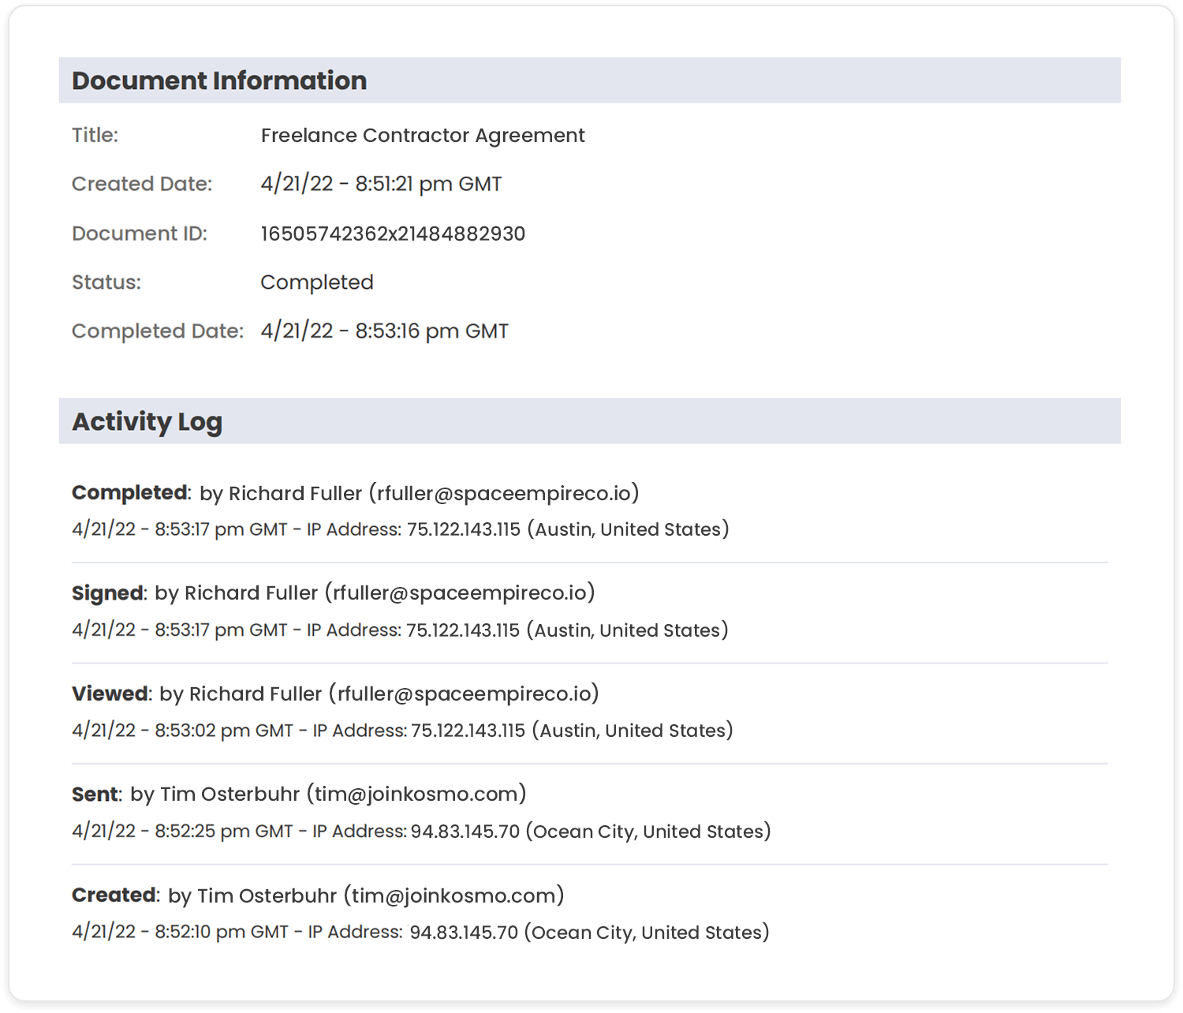Click the bold Signed label in activity log
The height and width of the screenshot is (1013, 1183).
pos(107,592)
